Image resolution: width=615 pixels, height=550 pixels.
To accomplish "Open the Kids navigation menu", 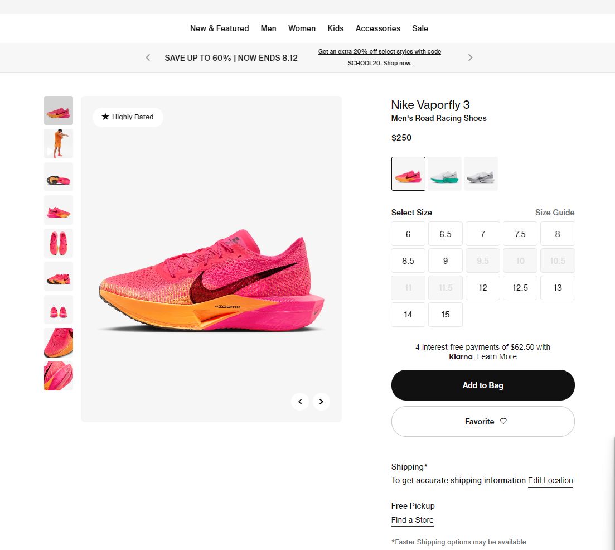I will point(335,28).
